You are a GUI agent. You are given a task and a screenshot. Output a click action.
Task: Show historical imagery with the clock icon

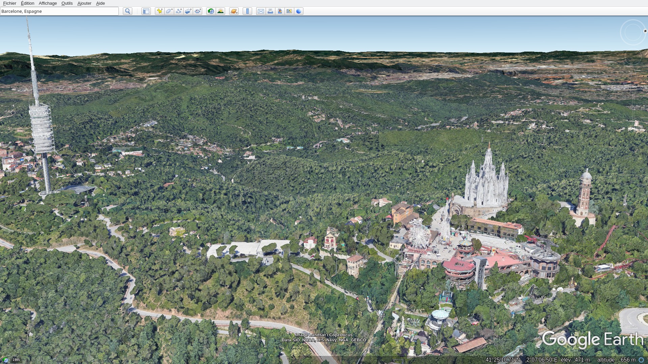tap(211, 11)
